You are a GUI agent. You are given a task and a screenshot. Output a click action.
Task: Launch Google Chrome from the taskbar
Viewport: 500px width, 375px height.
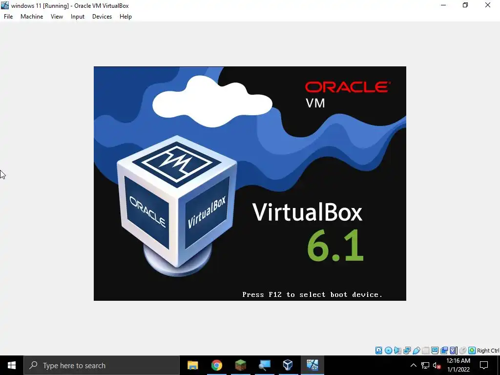coord(216,365)
